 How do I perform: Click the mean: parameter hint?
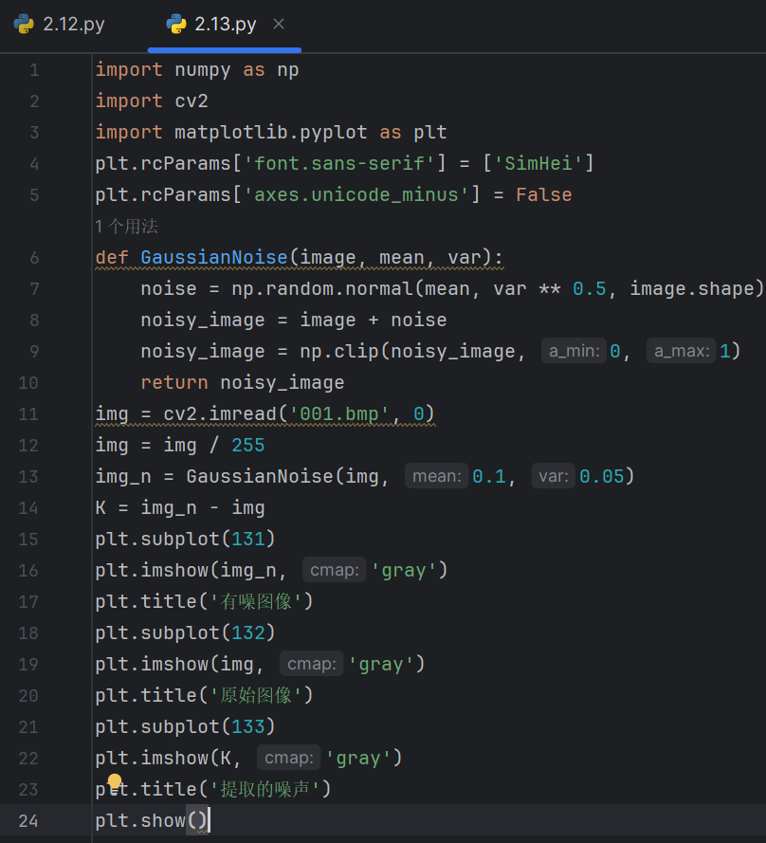coord(436,476)
